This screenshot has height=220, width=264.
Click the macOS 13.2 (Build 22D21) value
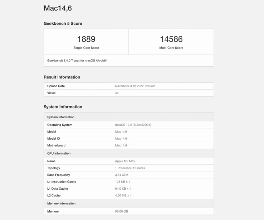click(x=133, y=125)
